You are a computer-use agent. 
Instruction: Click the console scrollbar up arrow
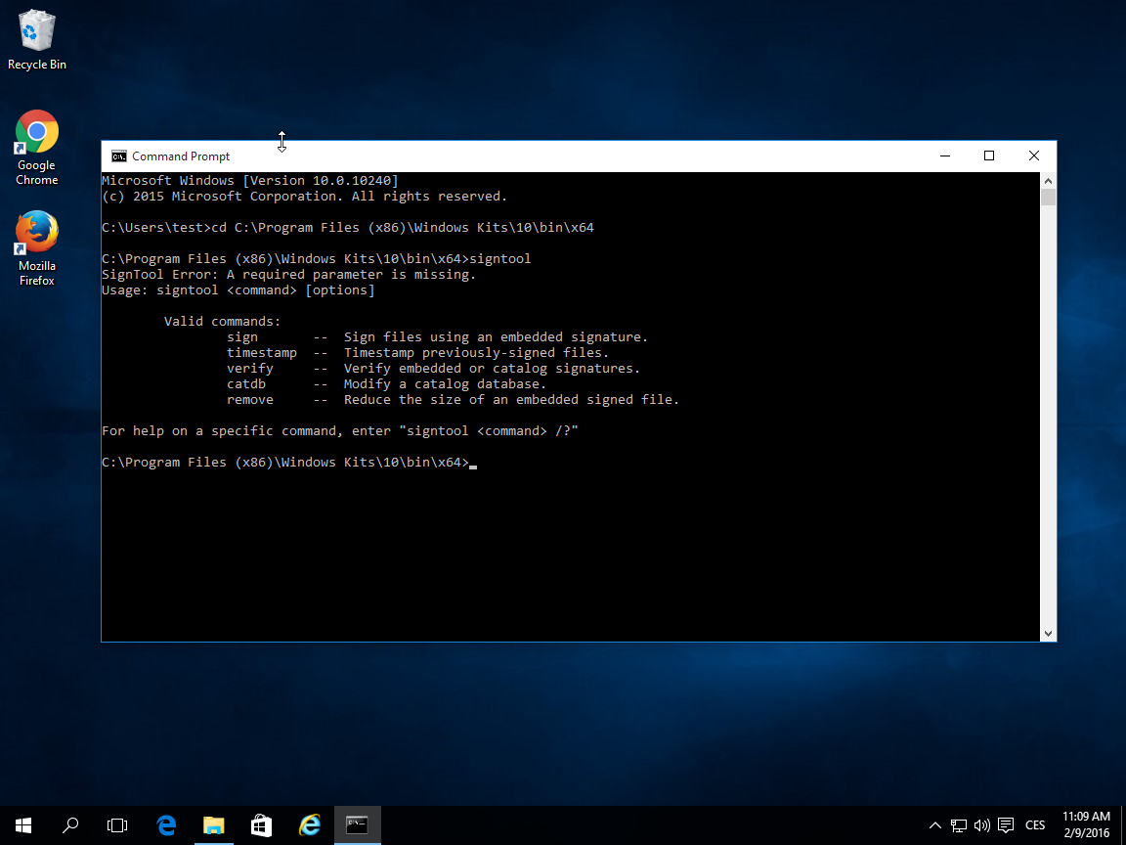click(1048, 181)
